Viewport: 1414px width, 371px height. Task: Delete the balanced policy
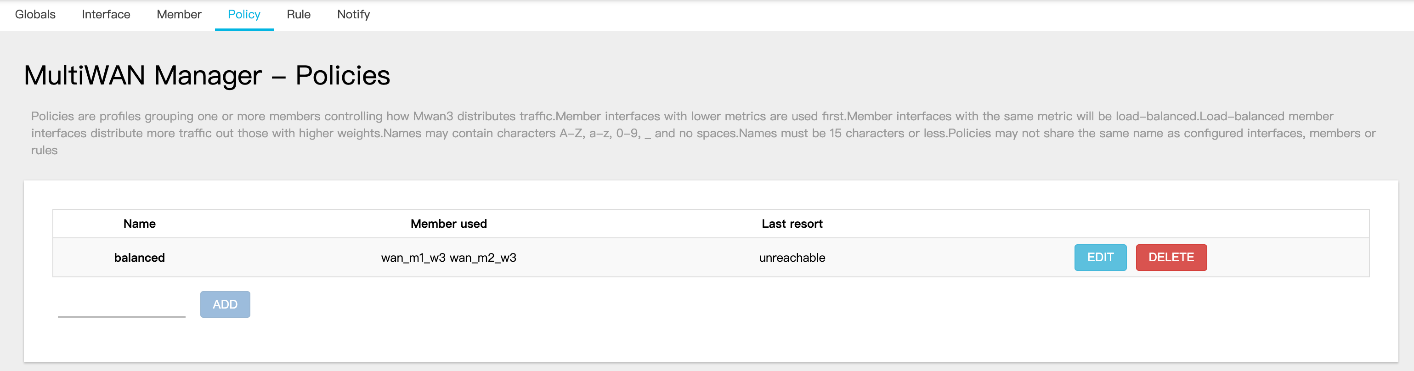pos(1171,258)
